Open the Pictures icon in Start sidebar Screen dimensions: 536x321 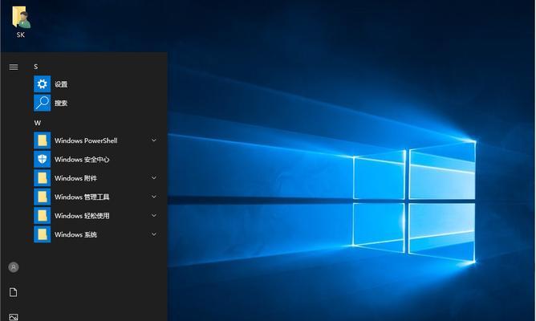pos(14,317)
